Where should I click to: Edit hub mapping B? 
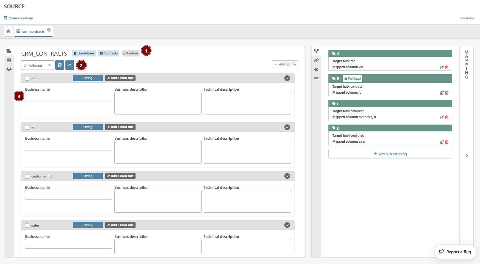pyautogui.click(x=442, y=93)
